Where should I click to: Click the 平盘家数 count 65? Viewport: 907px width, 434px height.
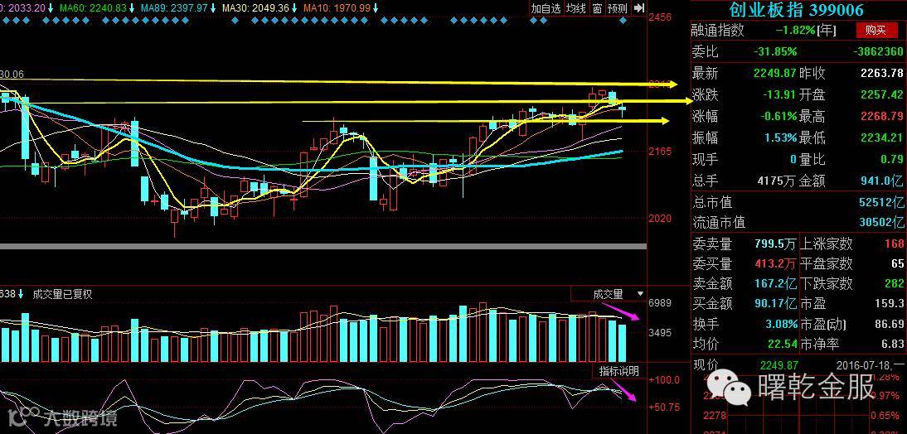point(898,263)
